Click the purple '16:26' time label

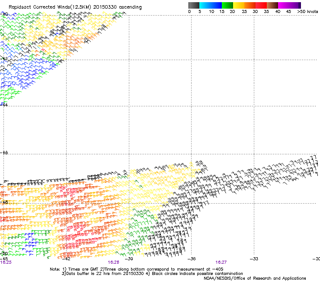pyautogui.click(x=113, y=262)
